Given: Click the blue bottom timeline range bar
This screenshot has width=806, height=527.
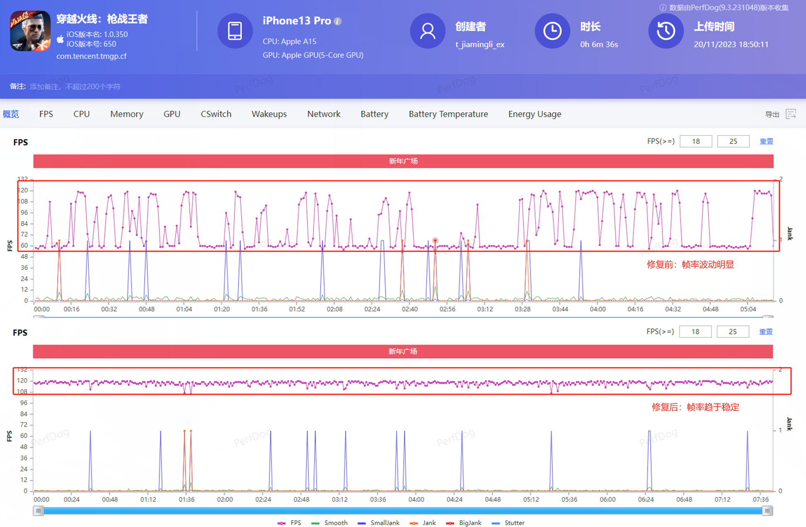Looking at the screenshot, I should click(403, 511).
